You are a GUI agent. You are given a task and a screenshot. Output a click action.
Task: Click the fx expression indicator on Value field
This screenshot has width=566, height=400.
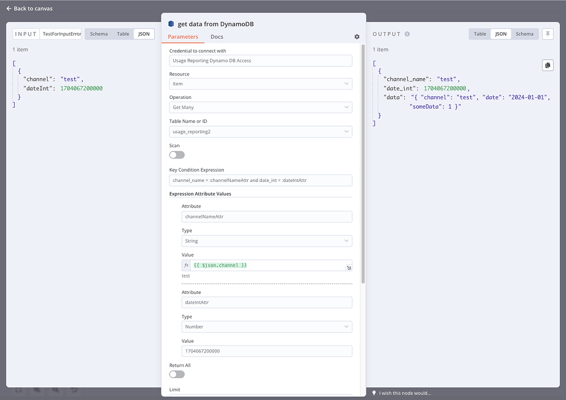pyautogui.click(x=186, y=265)
